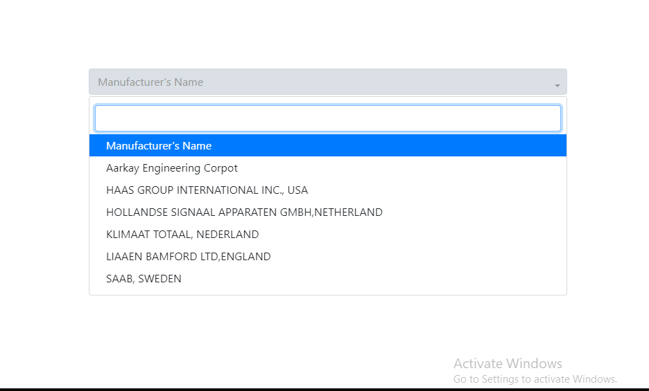Click the gray Manufacturer's Name field text
Image resolution: width=649 pixels, height=391 pixels.
click(150, 82)
